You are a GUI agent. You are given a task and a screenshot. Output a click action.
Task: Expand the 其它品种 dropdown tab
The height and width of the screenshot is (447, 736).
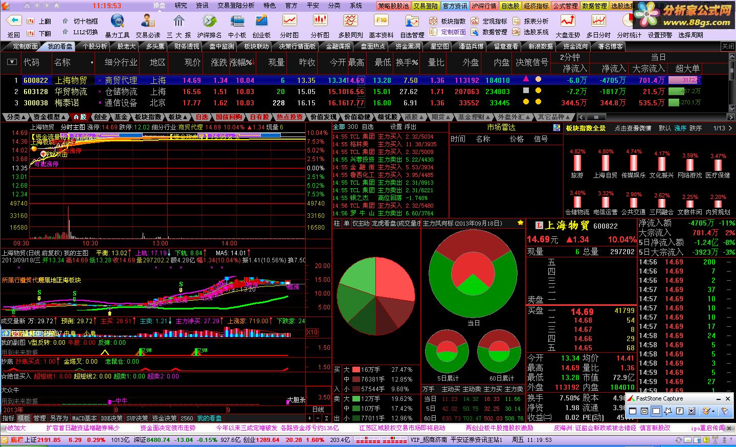(x=553, y=117)
